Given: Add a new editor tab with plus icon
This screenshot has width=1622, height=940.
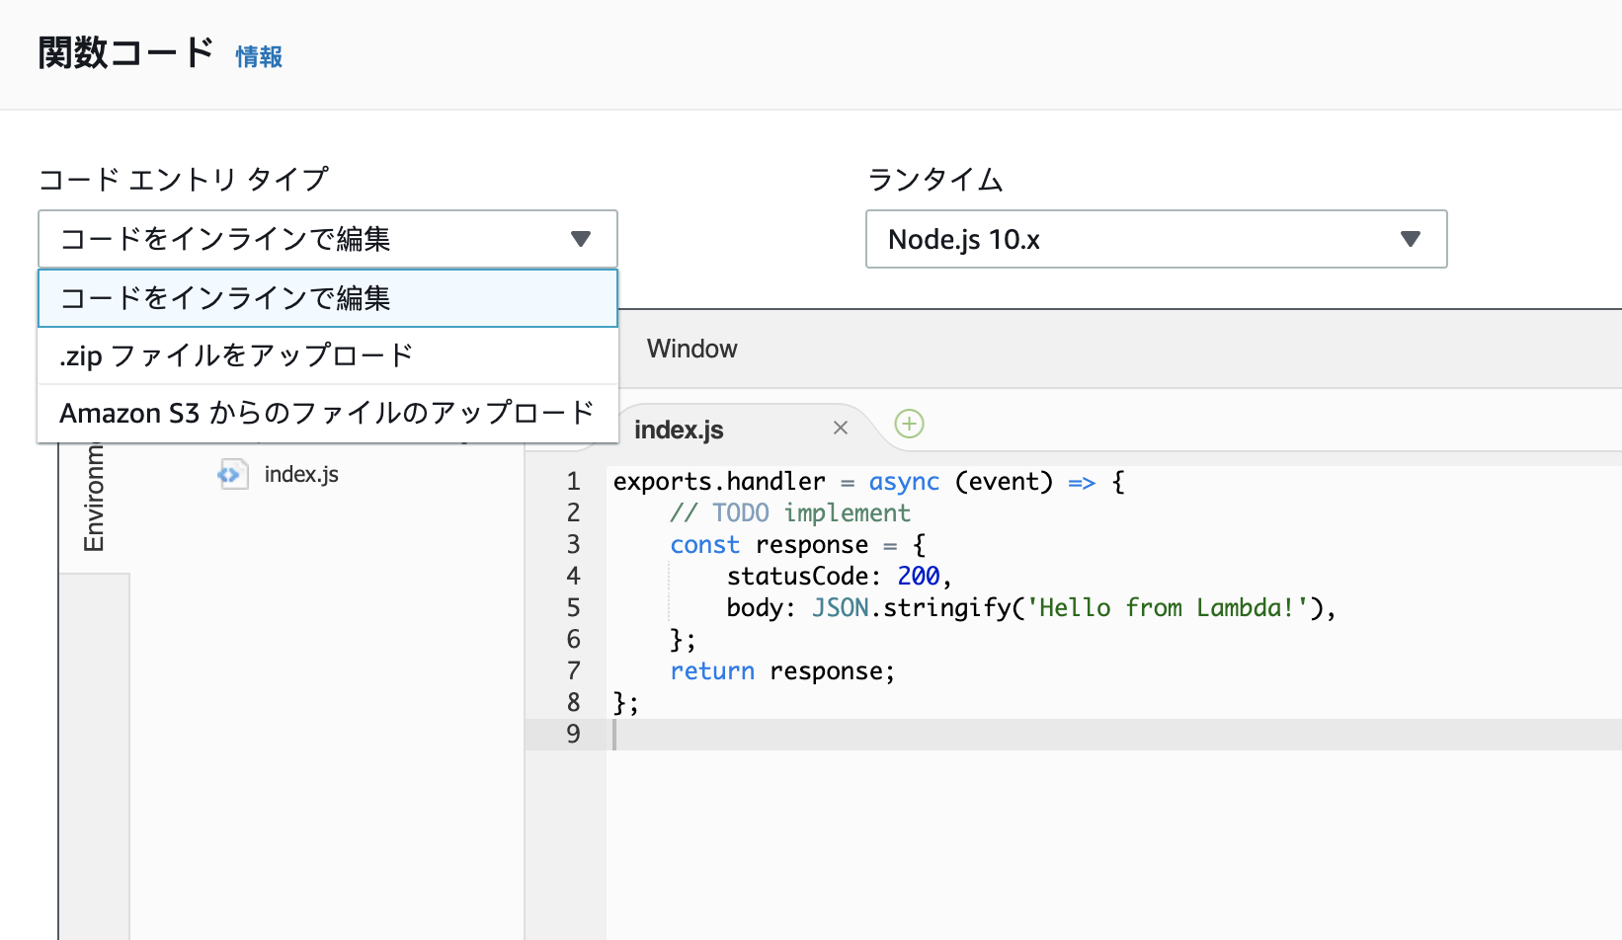Looking at the screenshot, I should pos(909,424).
